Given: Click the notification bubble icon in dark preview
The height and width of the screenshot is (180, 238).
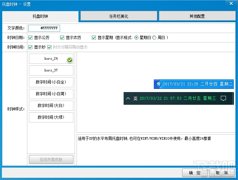Looking at the screenshot, I should point(223,98).
